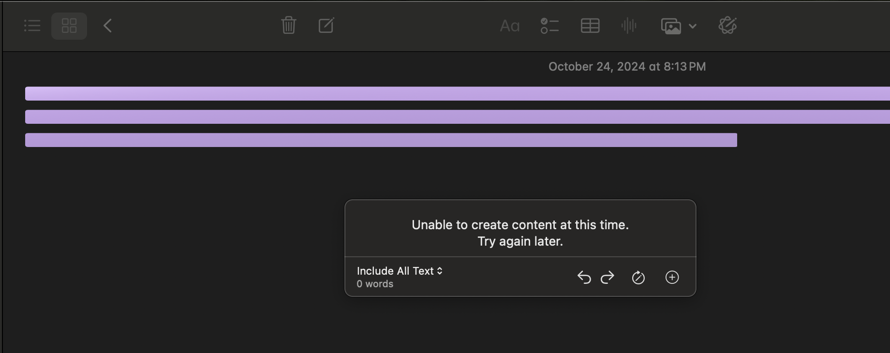Click the circled plus button

pyautogui.click(x=672, y=277)
